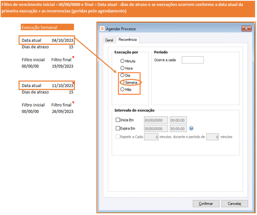This screenshot has width=257, height=215.
Task: Click the Execução por group label
Action: click(126, 52)
